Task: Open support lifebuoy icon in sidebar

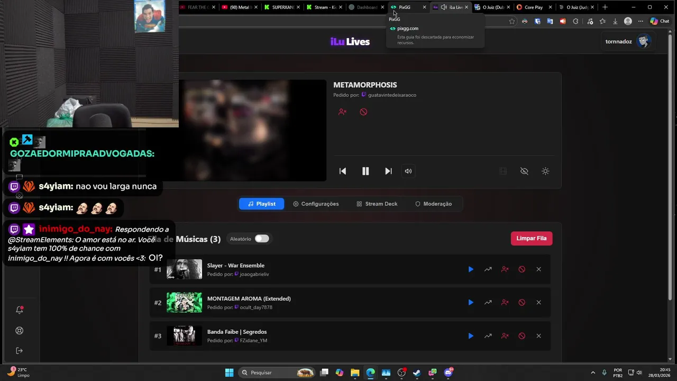Action: click(x=20, y=331)
